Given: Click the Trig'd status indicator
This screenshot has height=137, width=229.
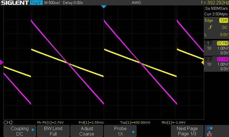Looking at the screenshot, I should [x=36, y=3].
